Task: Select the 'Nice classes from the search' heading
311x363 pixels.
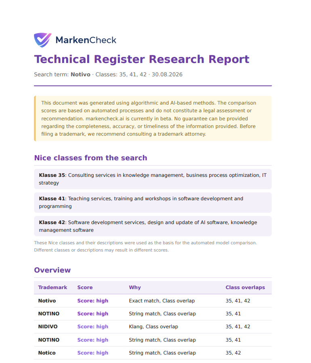Action: [x=90, y=157]
